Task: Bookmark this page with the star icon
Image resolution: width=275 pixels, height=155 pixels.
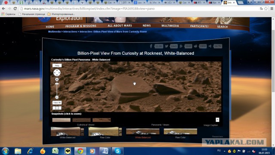Action: tap(266, 9)
